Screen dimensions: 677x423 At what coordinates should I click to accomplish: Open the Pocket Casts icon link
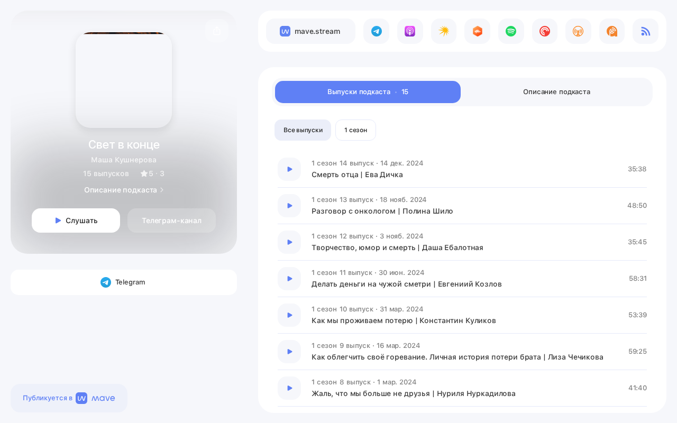(x=545, y=31)
